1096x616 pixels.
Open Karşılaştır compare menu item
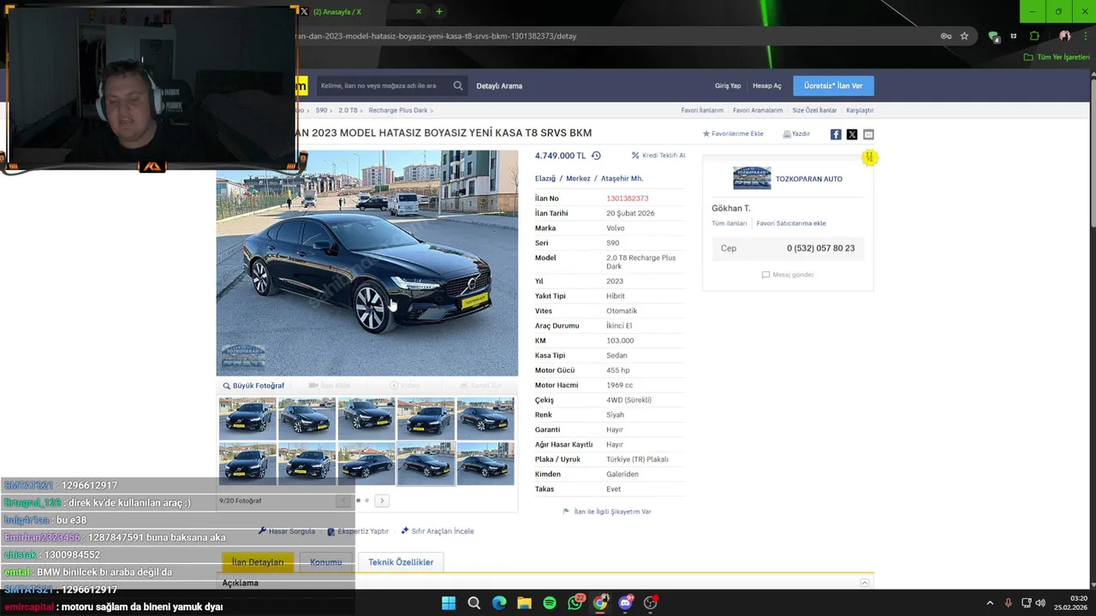click(860, 110)
